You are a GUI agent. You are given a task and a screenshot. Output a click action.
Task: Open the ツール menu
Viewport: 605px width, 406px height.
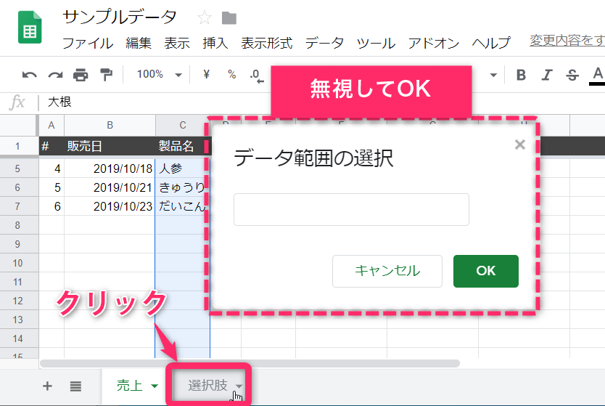376,43
